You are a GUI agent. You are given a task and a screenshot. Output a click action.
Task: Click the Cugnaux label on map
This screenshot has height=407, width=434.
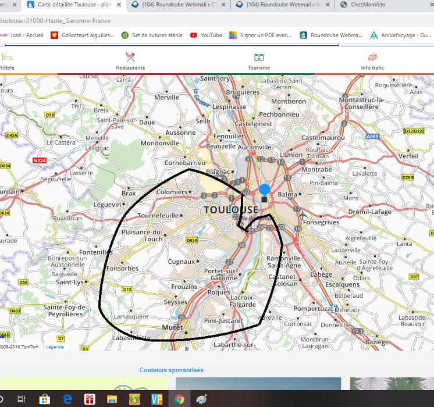click(x=182, y=262)
